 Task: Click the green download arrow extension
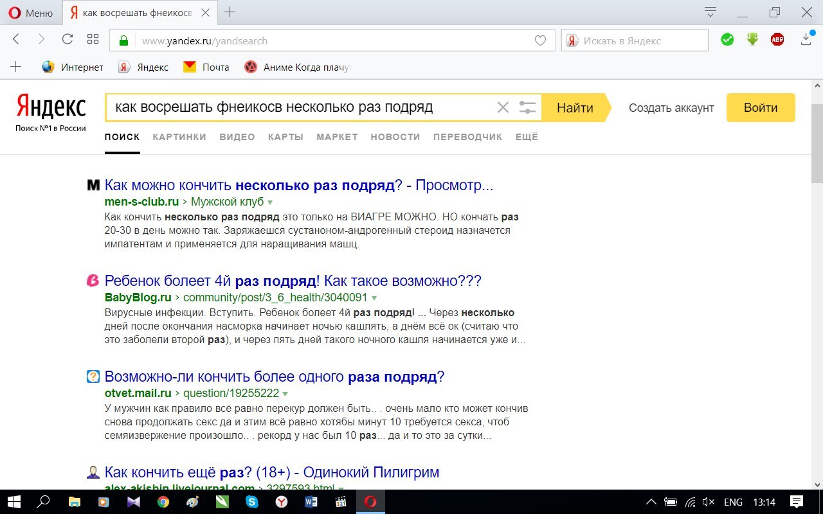752,40
